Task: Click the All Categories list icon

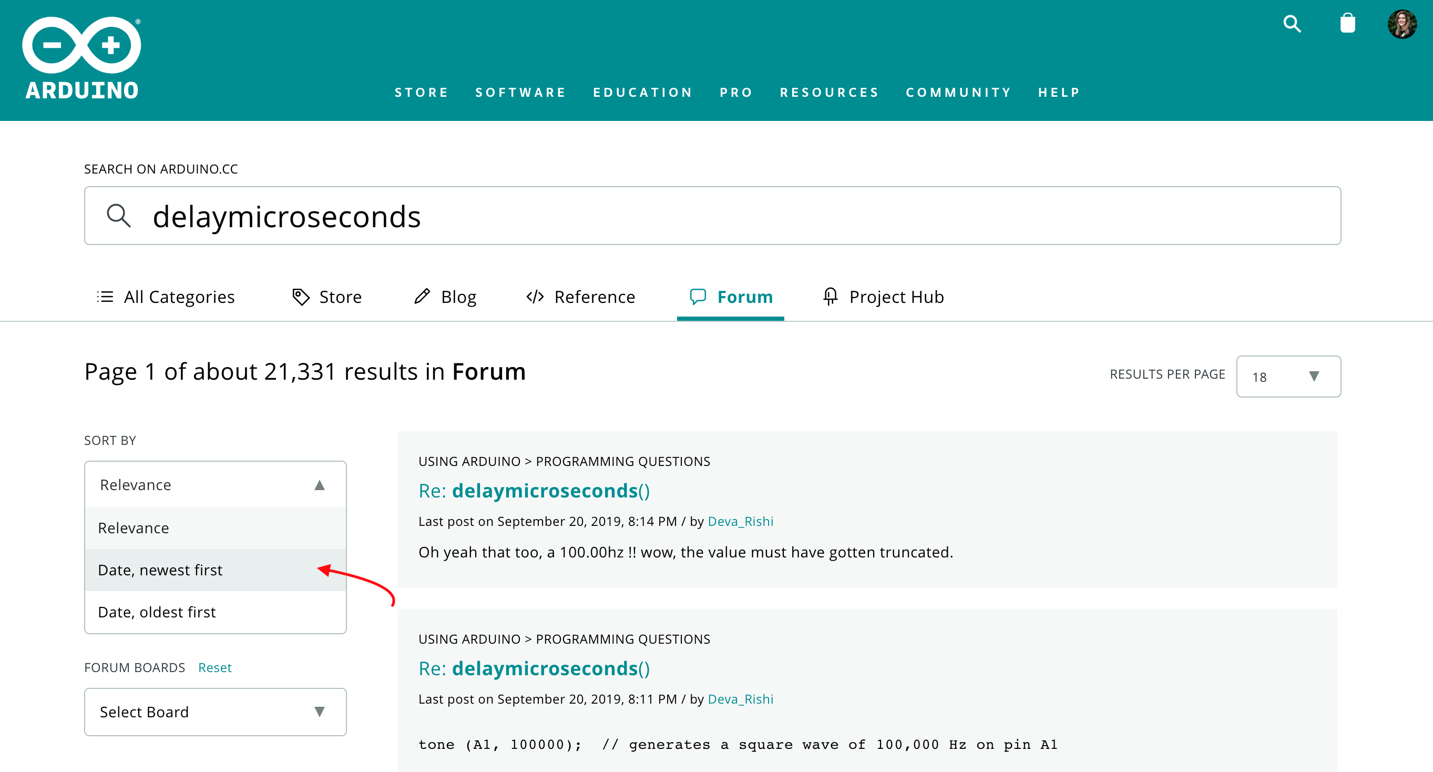Action: point(105,297)
